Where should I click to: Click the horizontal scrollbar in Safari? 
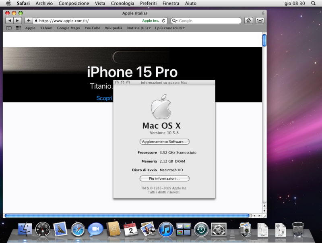point(127,216)
